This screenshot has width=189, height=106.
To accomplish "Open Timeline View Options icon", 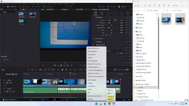I will point(3,69).
